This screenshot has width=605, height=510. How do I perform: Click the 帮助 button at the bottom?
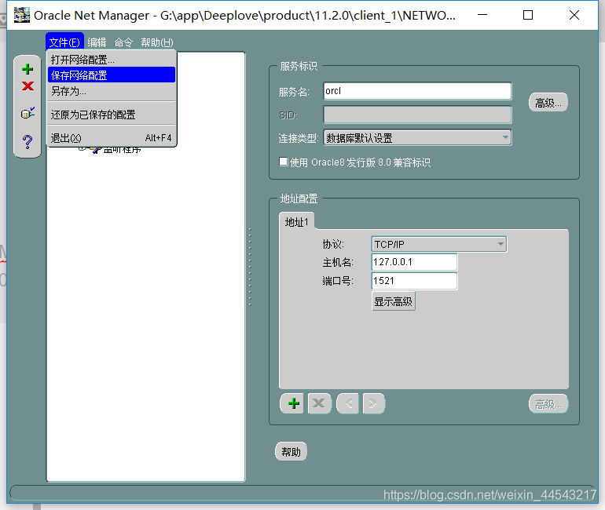tap(291, 452)
